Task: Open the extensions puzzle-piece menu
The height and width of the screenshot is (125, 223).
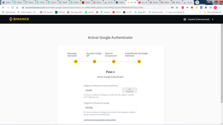Action: click(x=206, y=8)
